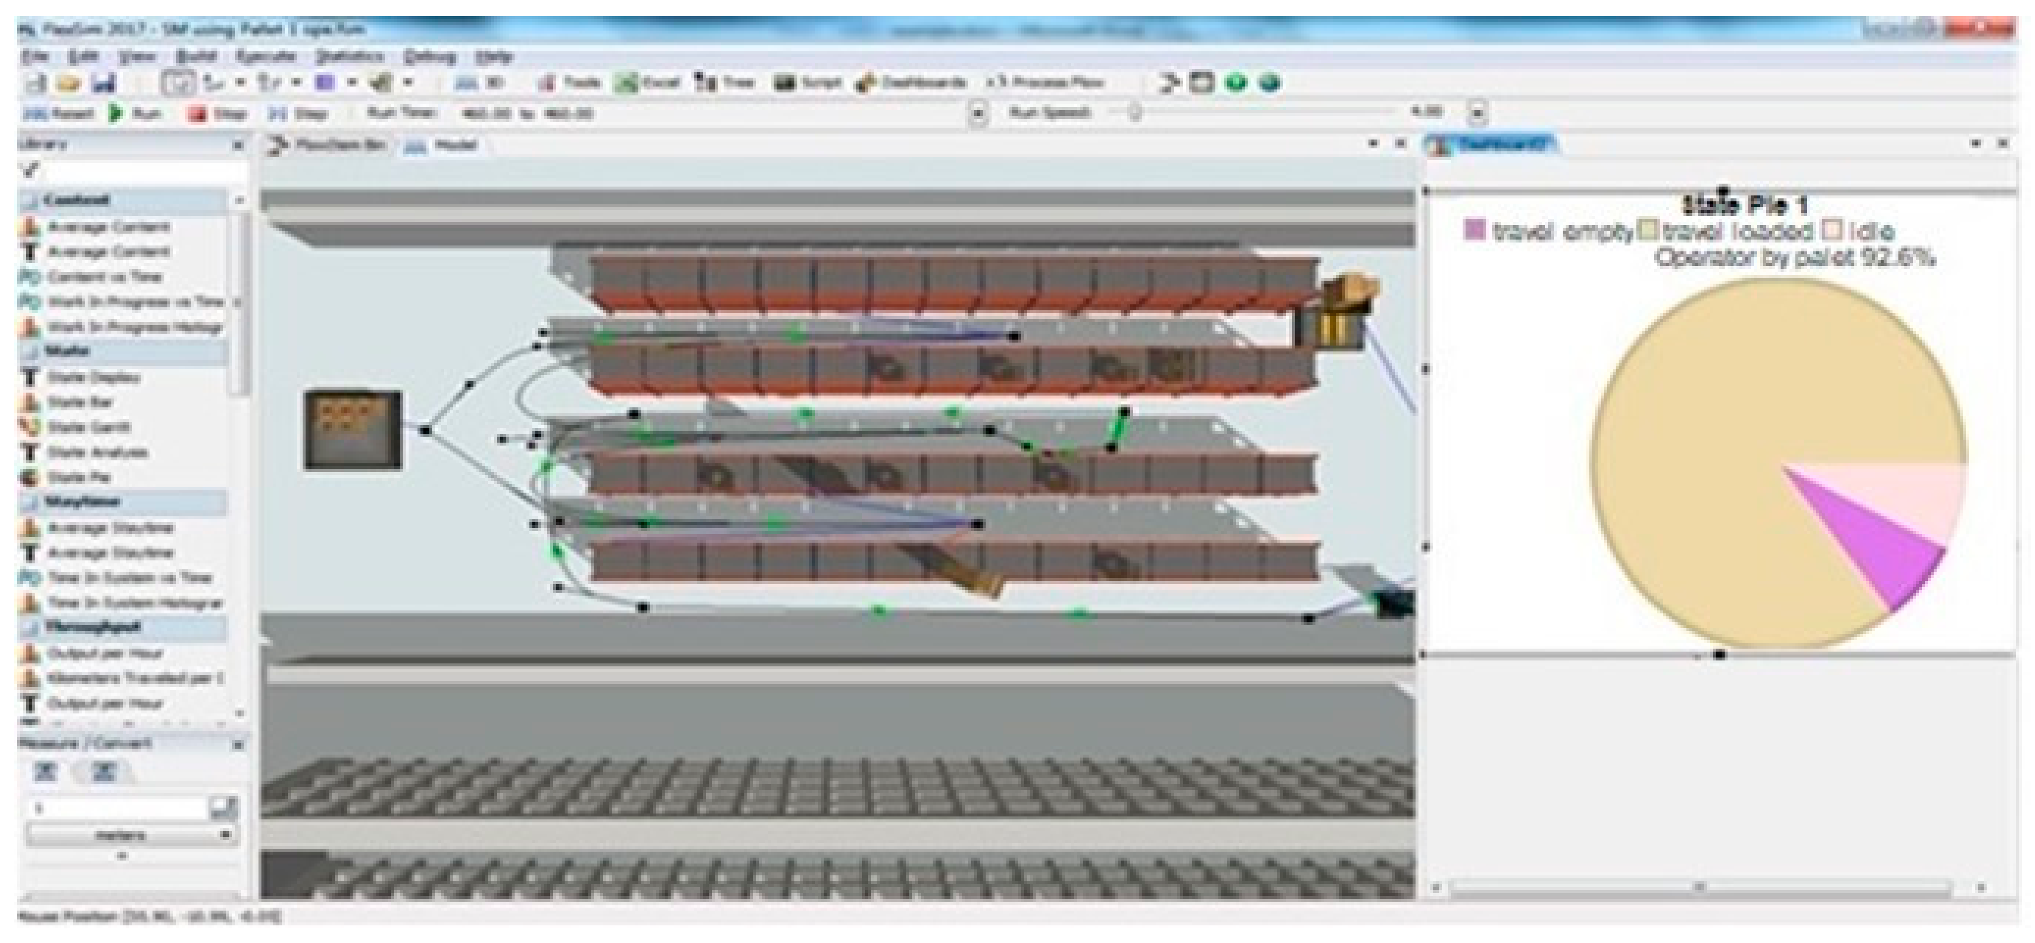The height and width of the screenshot is (943, 2035).
Task: Open the Statistics menu
Action: click(349, 57)
